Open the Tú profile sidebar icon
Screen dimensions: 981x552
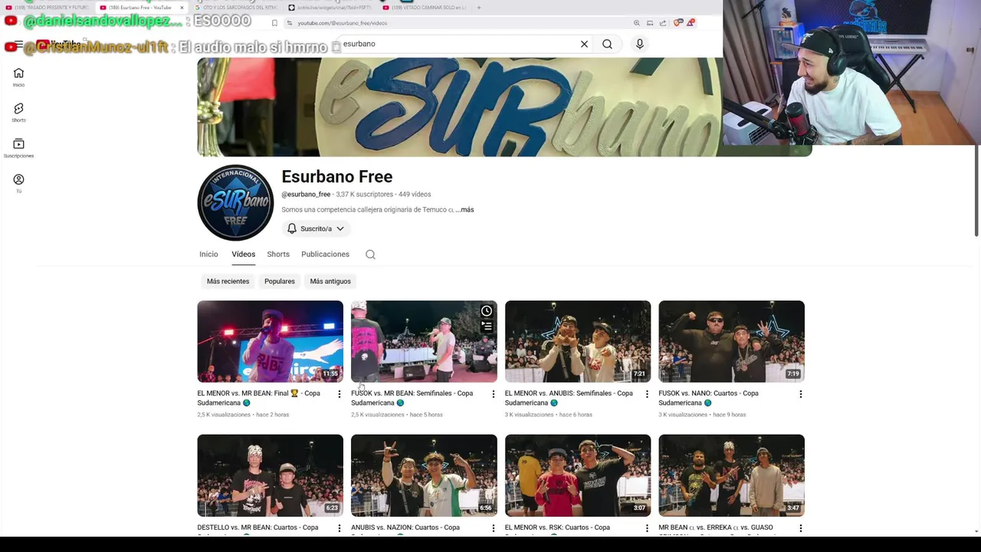(18, 182)
